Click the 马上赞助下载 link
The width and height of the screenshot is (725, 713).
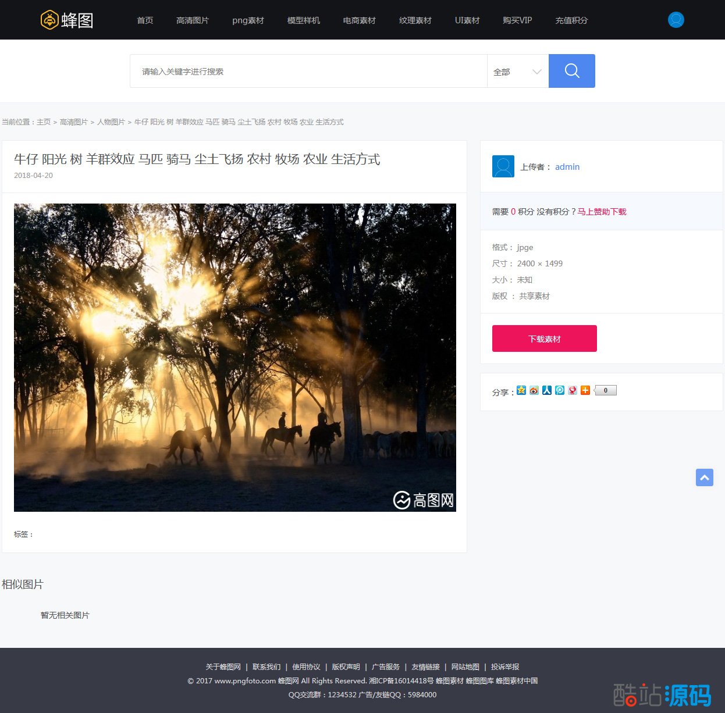pos(602,212)
